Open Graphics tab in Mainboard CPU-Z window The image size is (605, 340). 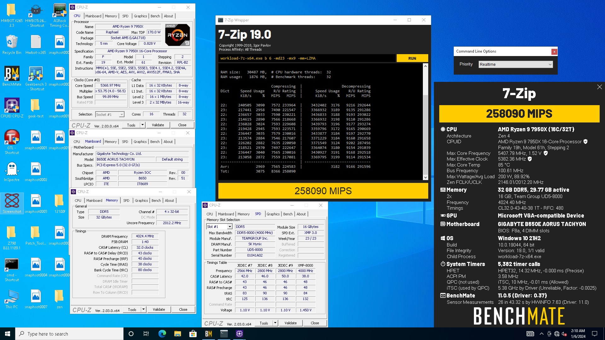point(140,142)
